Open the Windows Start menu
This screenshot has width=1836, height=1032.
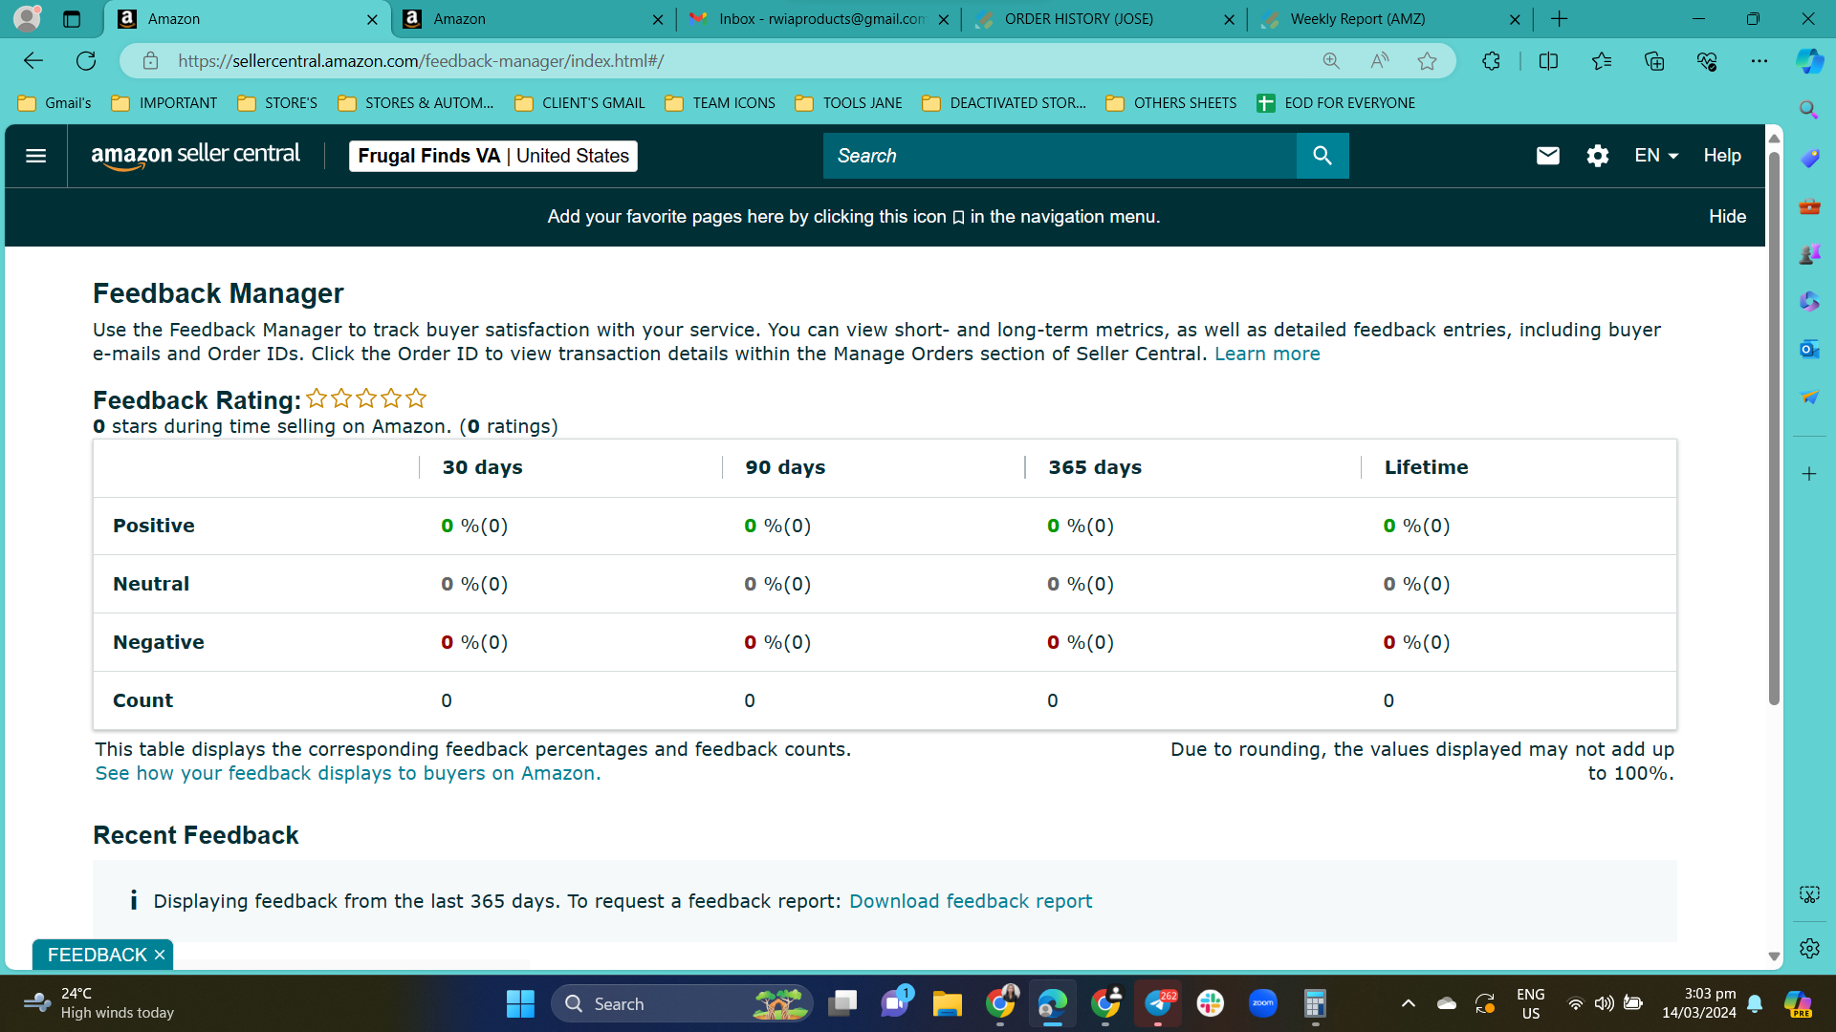pos(520,1004)
